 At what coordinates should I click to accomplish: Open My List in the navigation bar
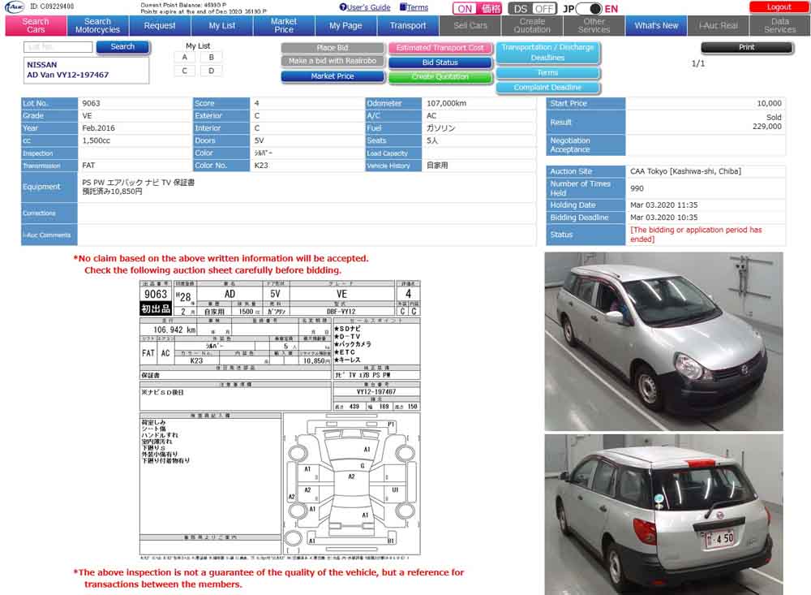(x=222, y=25)
